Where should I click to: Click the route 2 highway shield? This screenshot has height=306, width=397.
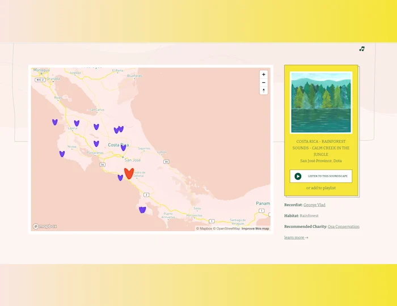[x=146, y=195]
